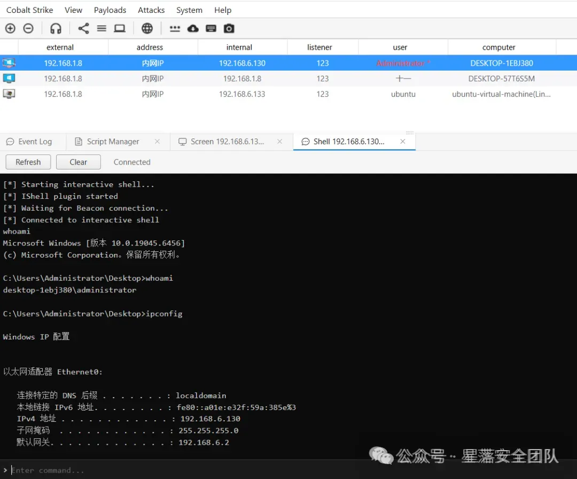
Task: Click the add connection plus icon
Action: tap(10, 28)
